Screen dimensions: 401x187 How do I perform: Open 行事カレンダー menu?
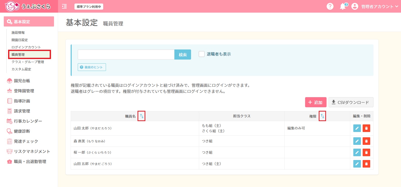(x=28, y=121)
